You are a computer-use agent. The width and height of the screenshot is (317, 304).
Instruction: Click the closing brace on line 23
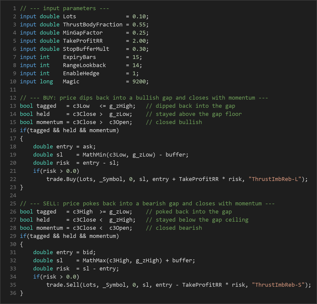point(22,187)
